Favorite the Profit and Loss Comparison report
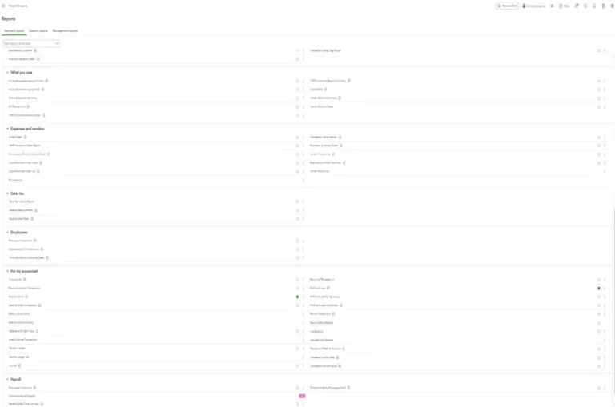The width and height of the screenshot is (615, 407). coord(598,305)
